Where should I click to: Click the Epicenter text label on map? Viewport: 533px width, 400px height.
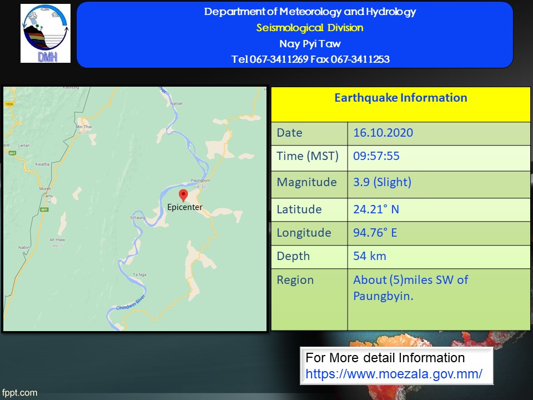[185, 207]
